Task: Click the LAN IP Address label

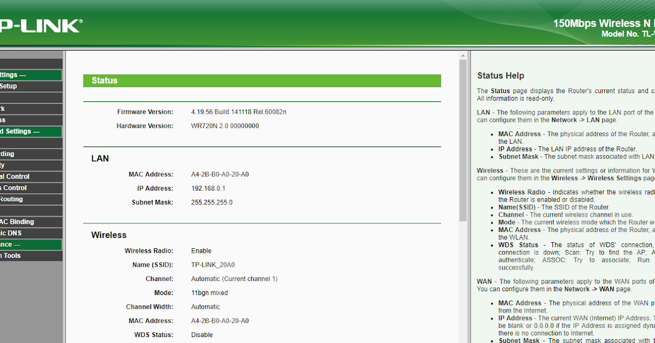Action: tap(155, 188)
